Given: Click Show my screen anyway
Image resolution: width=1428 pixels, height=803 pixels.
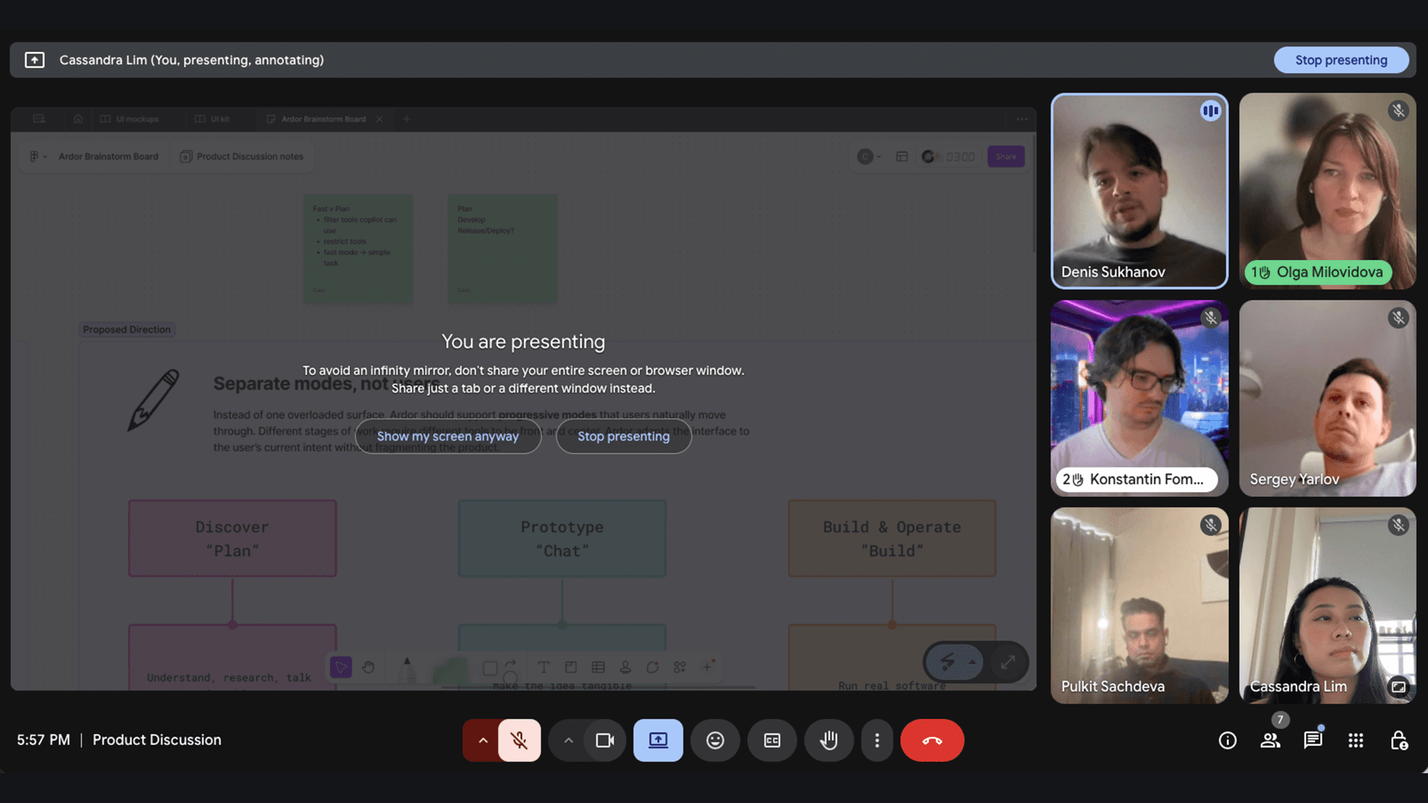Looking at the screenshot, I should click(448, 436).
